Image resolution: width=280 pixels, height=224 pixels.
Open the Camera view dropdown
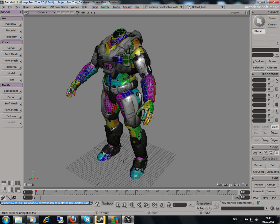click(42, 13)
